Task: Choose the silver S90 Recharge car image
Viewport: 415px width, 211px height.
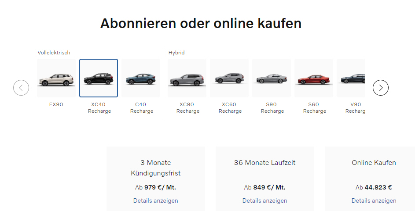Action: (x=272, y=79)
